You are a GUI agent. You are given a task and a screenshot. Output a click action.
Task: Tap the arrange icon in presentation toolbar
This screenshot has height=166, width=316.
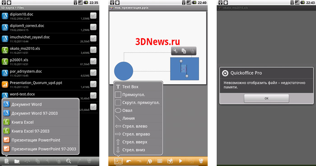coord(191,161)
